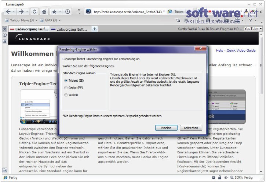This screenshot has width=266, height=183.
Task: Click the Lunascape icon in the address bar
Action: pyautogui.click(x=88, y=11)
